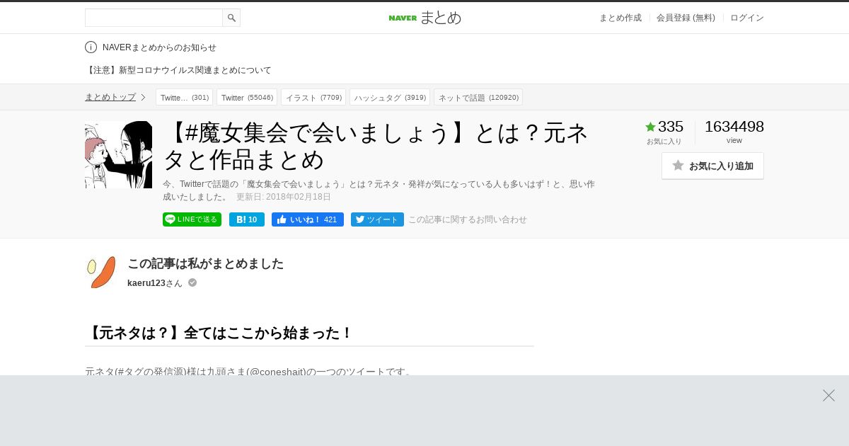Open 会員登録 (無料) link
The image size is (849, 446).
[686, 18]
